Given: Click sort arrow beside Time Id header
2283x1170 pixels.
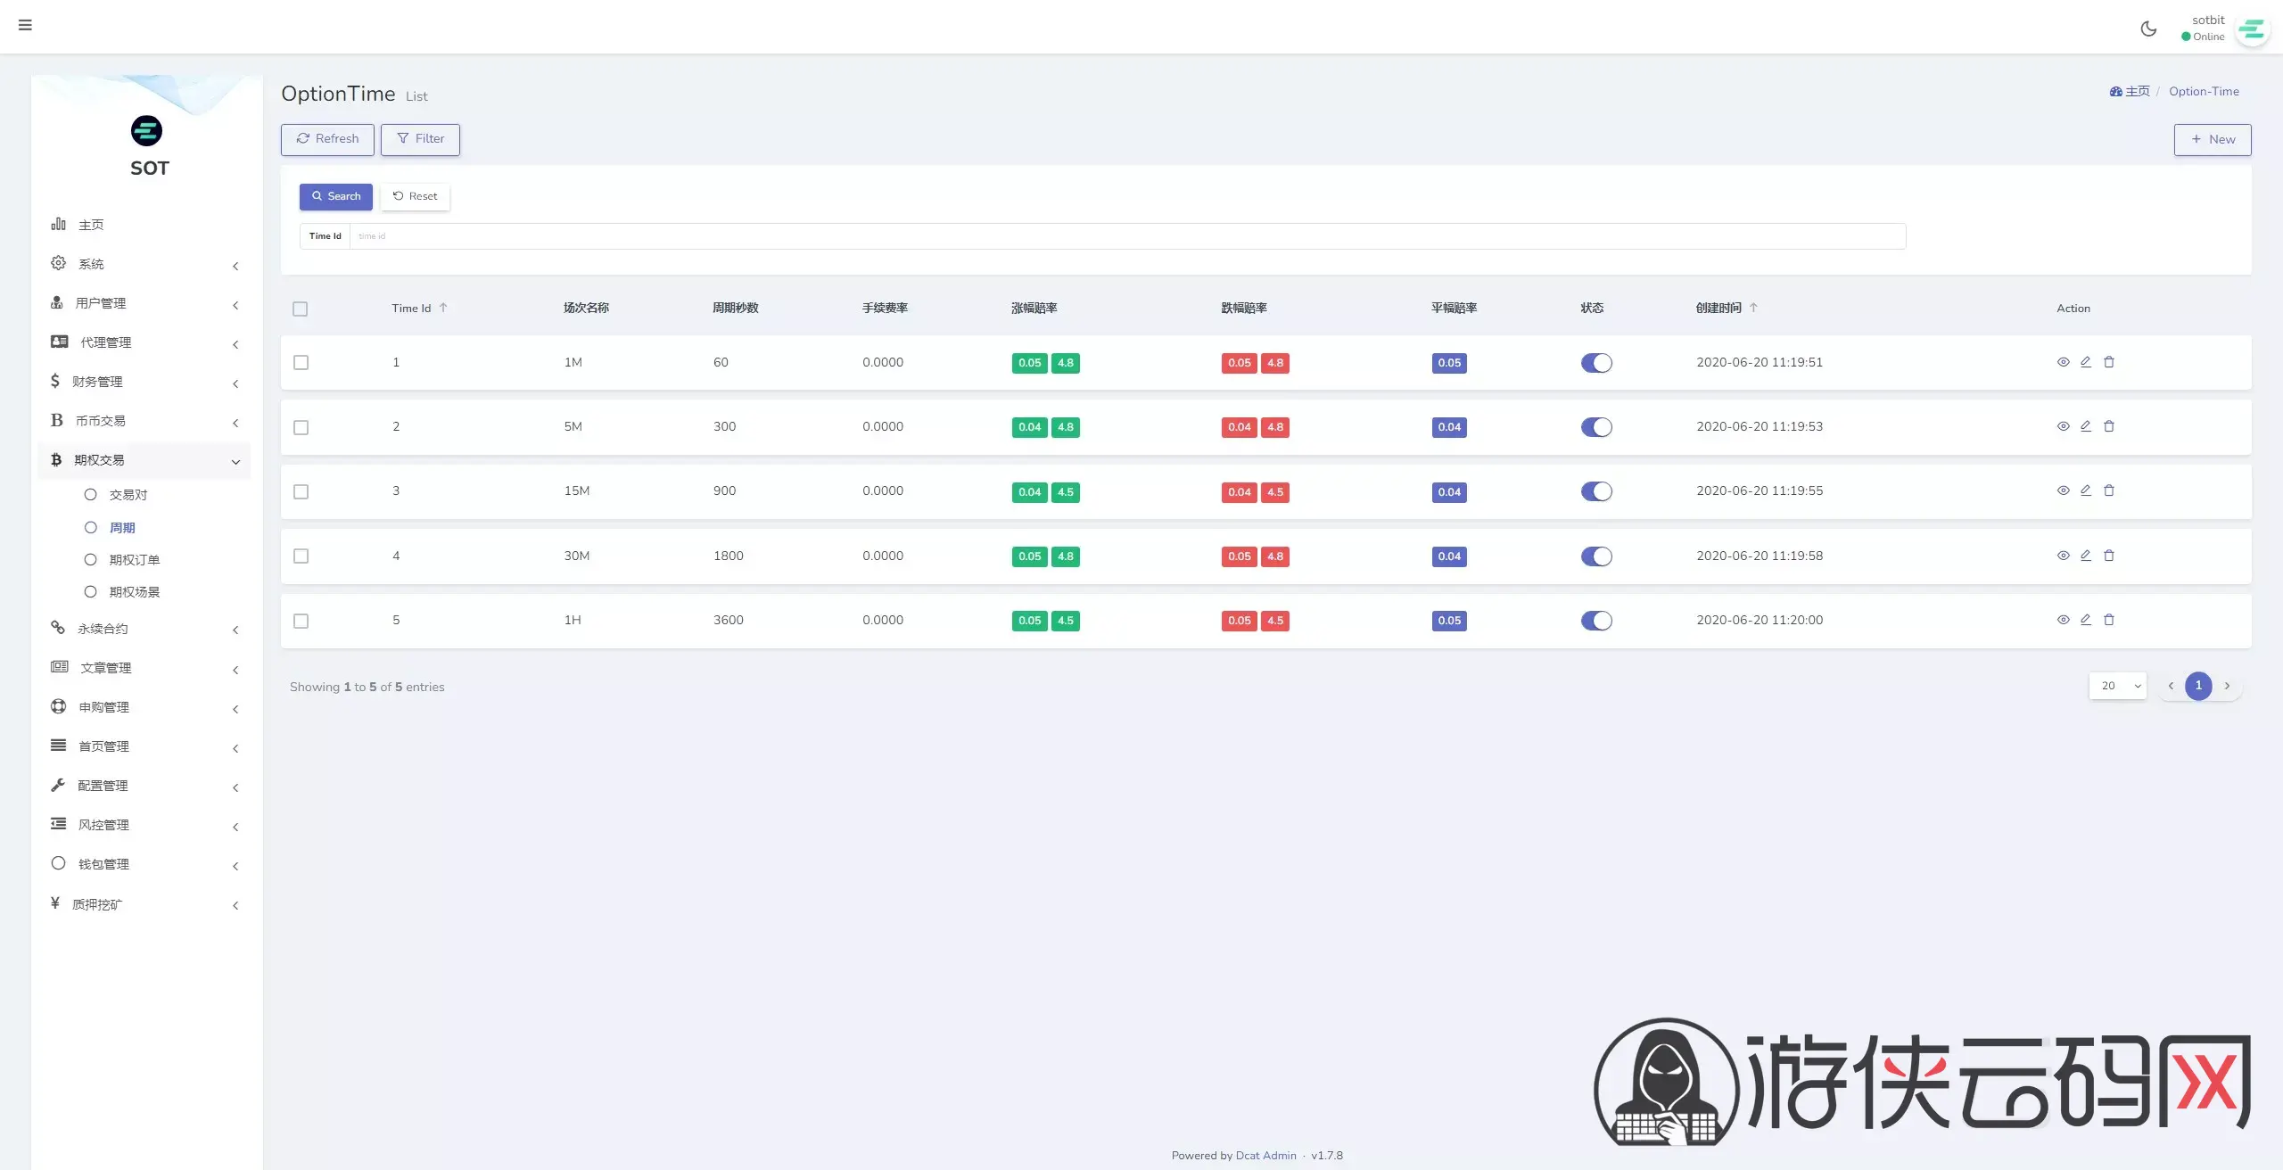Looking at the screenshot, I should 443,308.
